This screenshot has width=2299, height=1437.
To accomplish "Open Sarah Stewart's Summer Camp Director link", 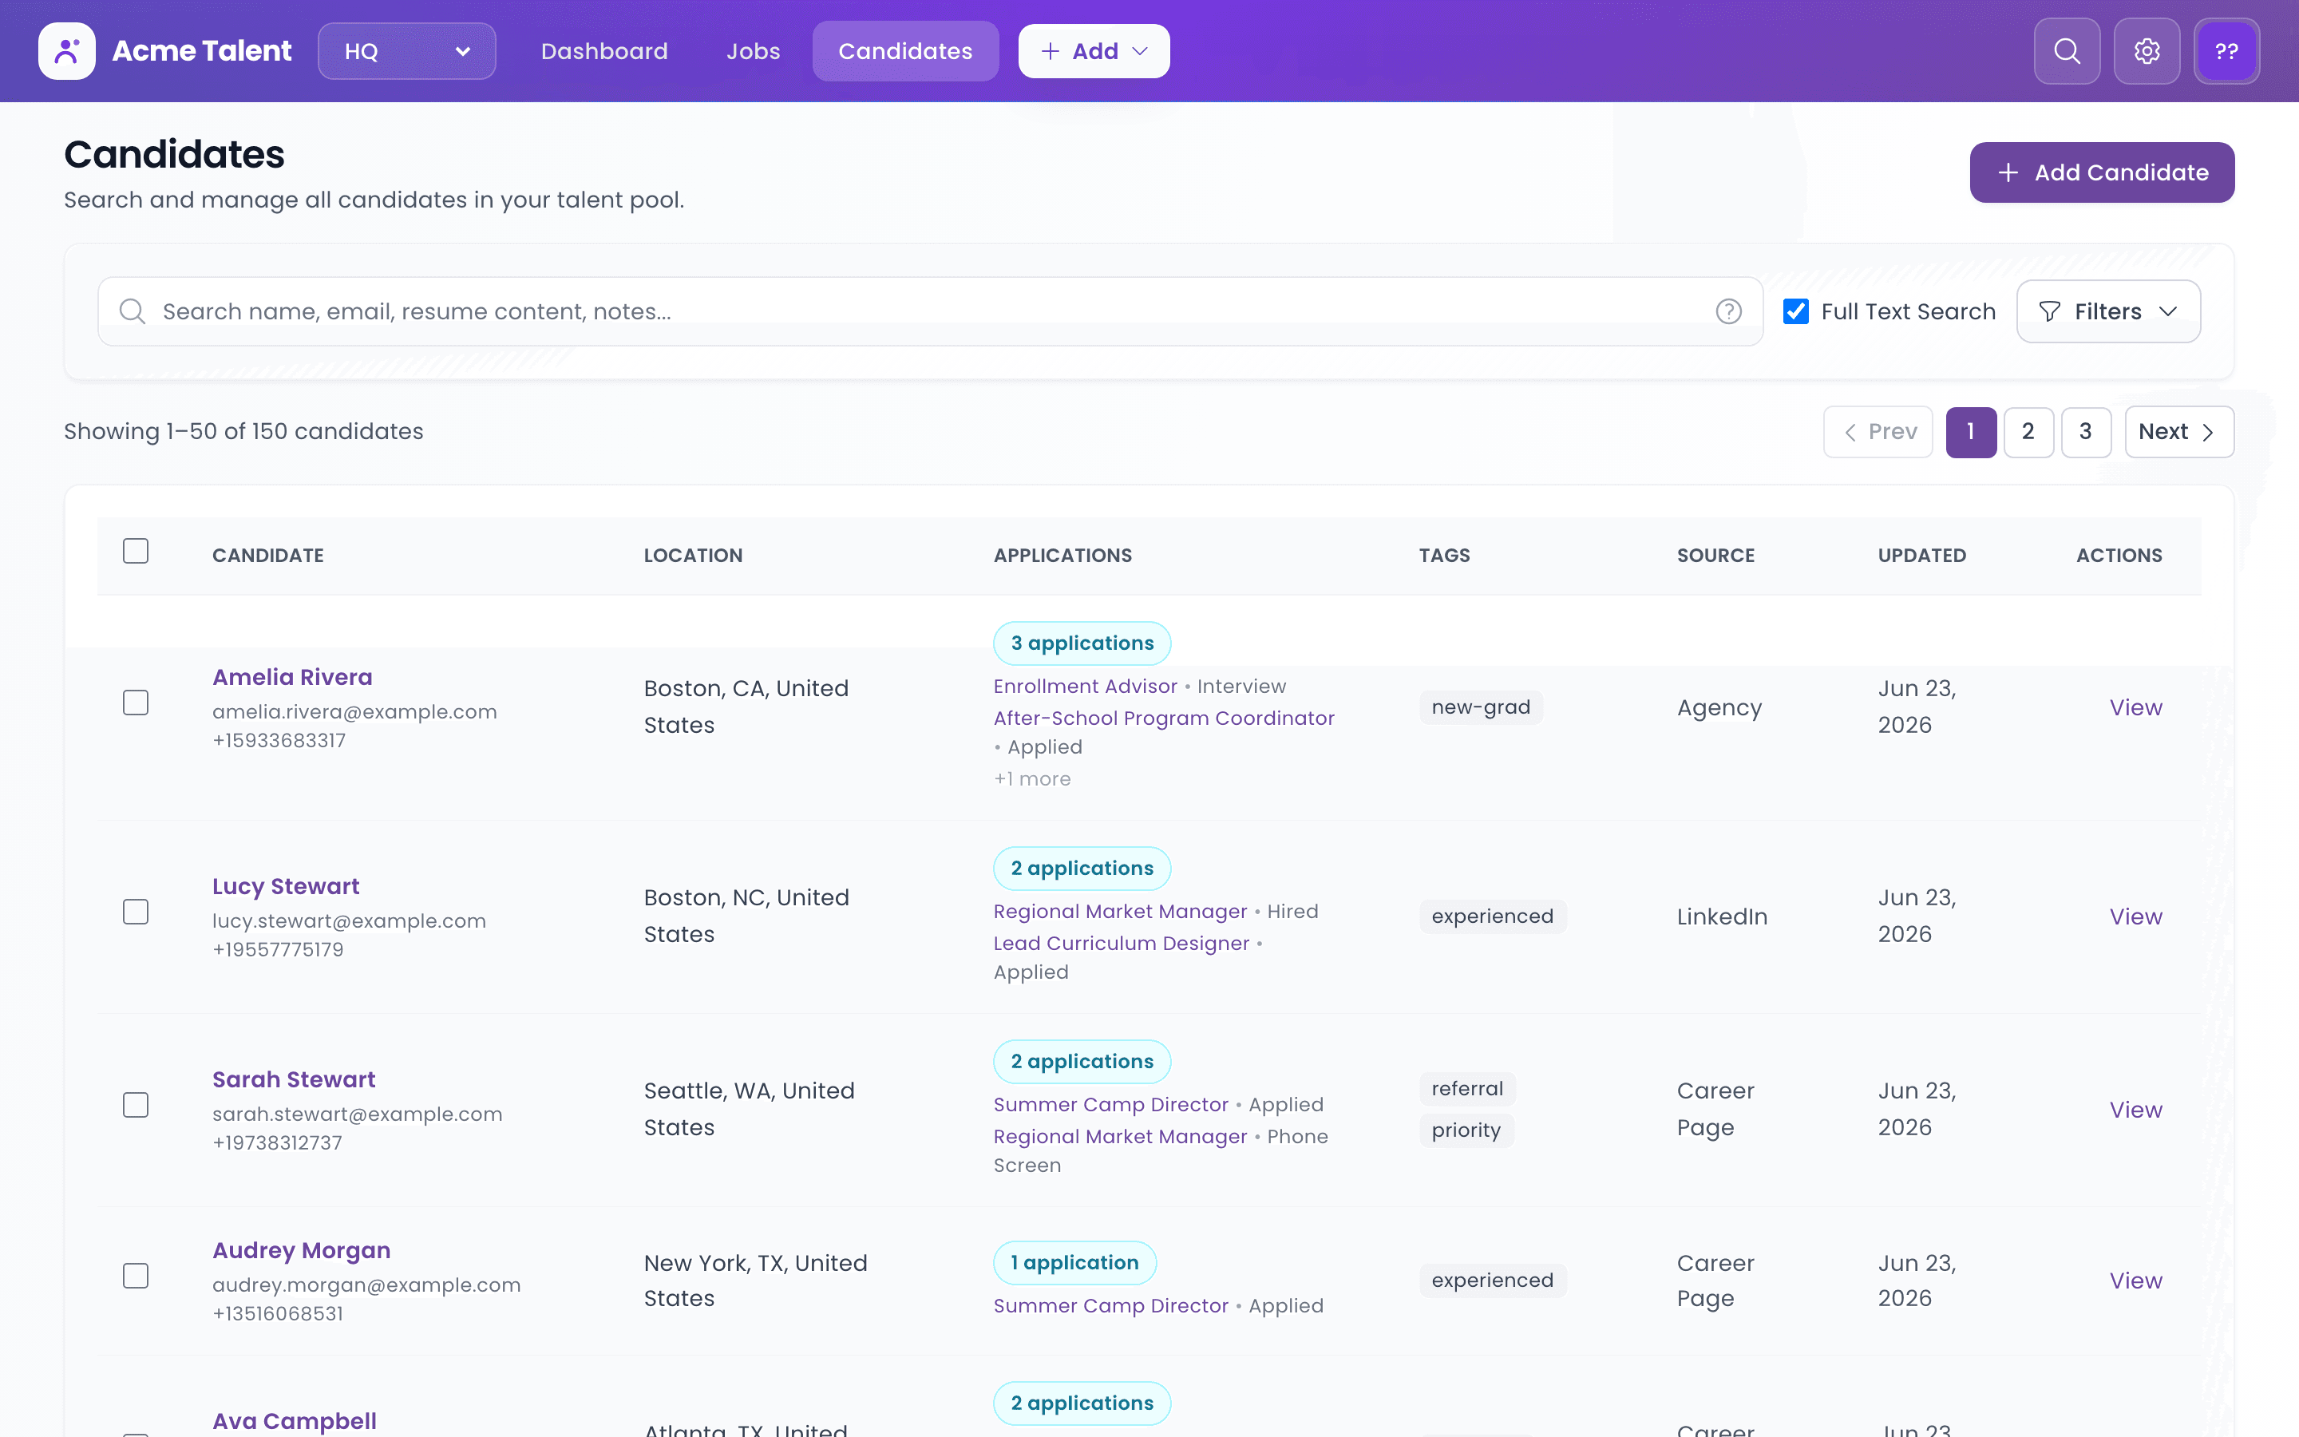I will point(1110,1104).
